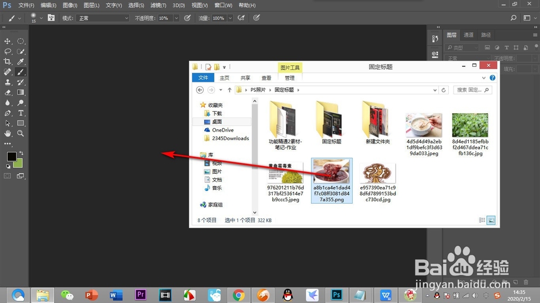Switch to the 通道 tab
The height and width of the screenshot is (303, 540).
click(468, 35)
